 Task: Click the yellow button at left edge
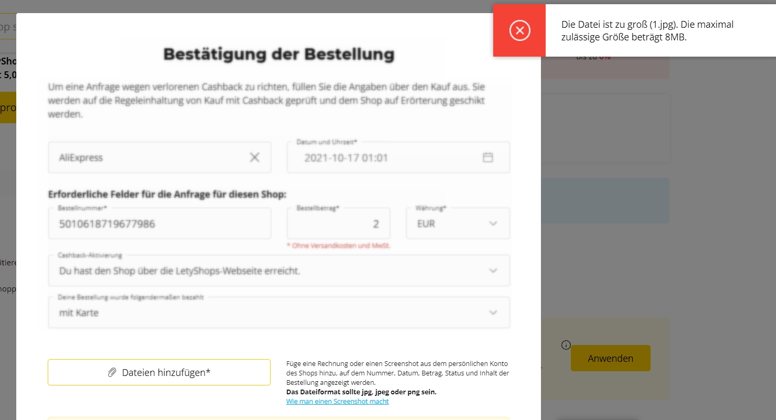8,107
